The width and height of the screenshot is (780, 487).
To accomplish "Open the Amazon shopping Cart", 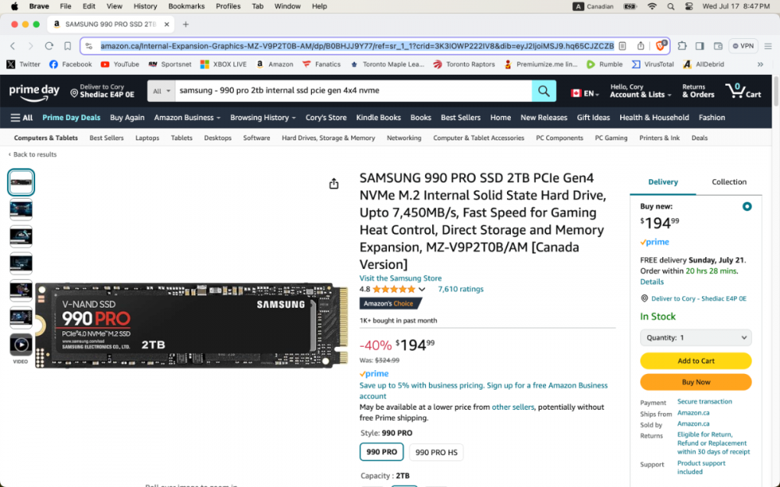I will click(x=744, y=91).
